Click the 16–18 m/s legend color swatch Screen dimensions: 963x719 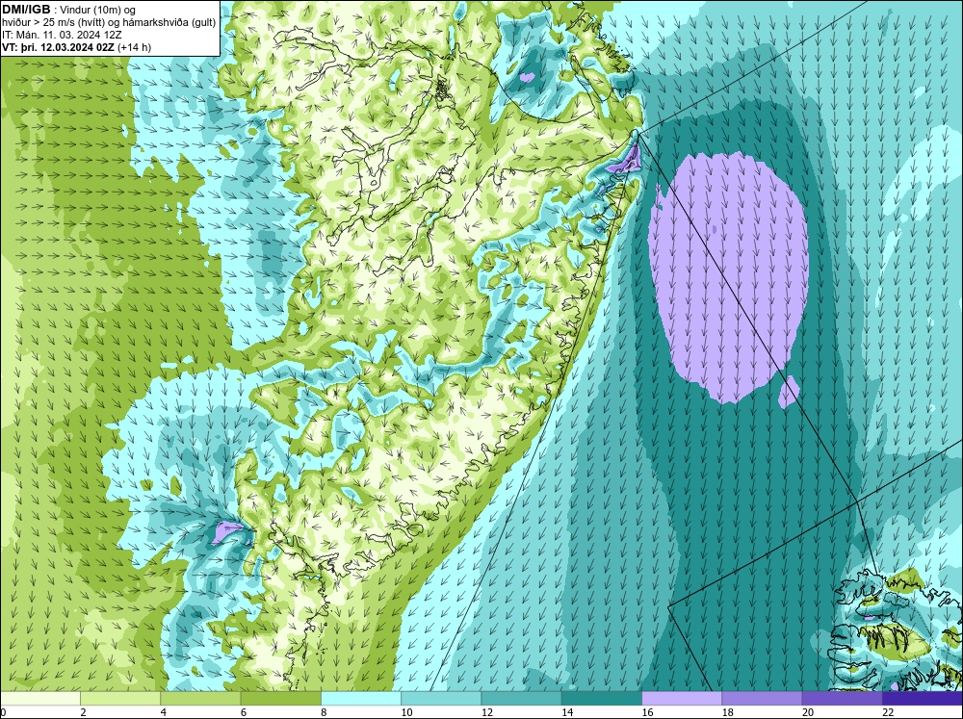682,699
